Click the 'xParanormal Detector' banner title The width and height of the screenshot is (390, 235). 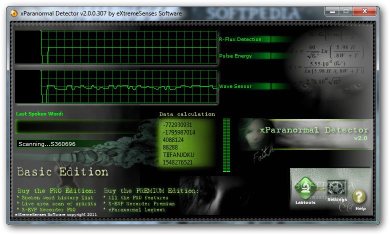pos(314,130)
